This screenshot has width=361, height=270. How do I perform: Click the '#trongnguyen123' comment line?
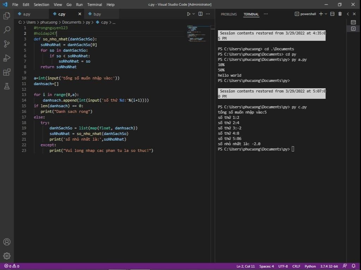pos(51,28)
